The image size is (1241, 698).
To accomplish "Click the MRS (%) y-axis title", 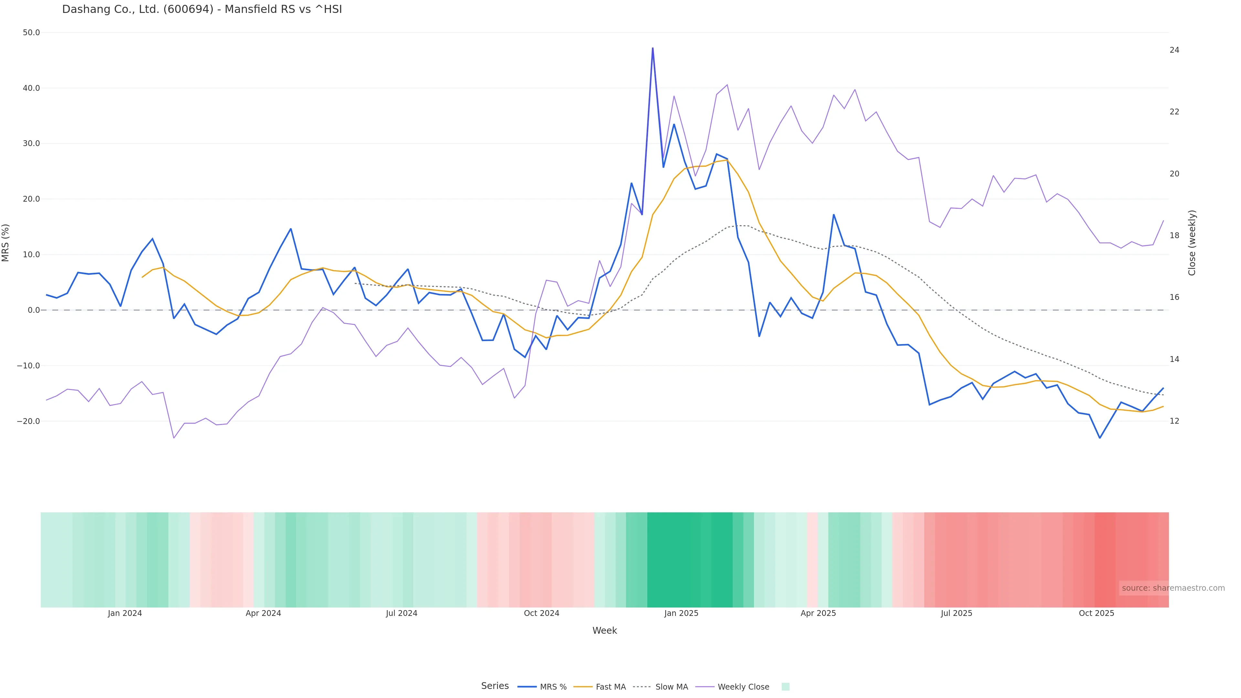I will (6, 243).
